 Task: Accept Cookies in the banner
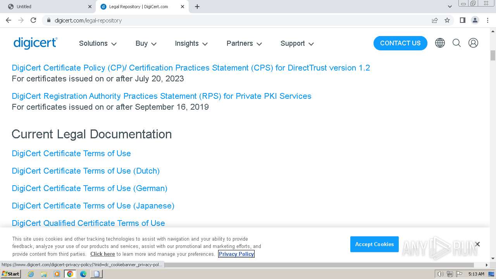[x=374, y=244]
